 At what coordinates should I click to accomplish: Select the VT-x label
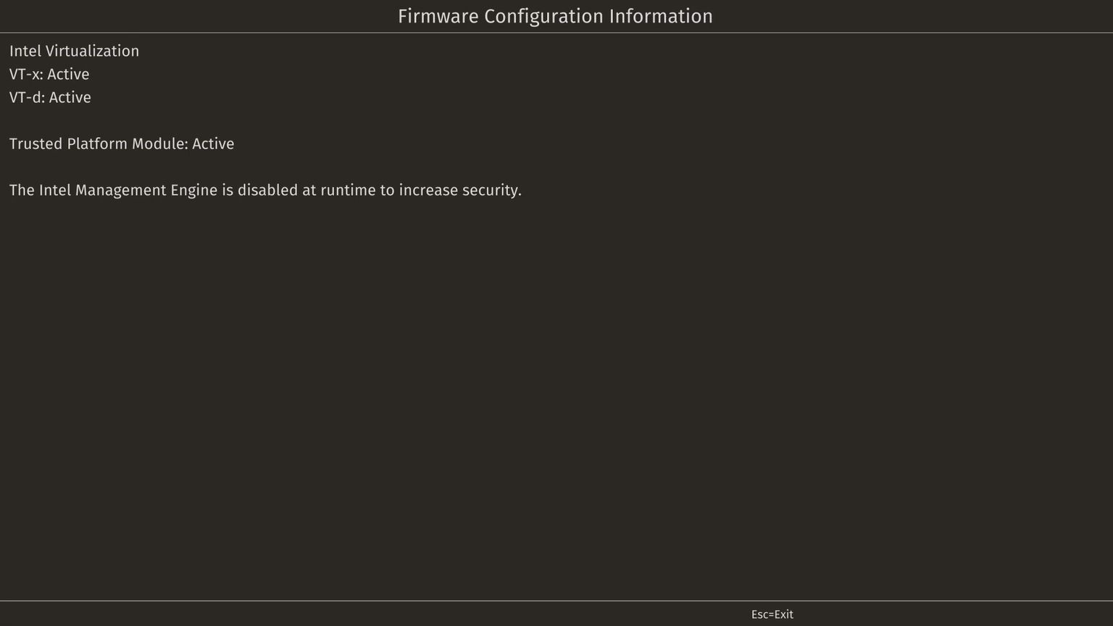coord(26,74)
